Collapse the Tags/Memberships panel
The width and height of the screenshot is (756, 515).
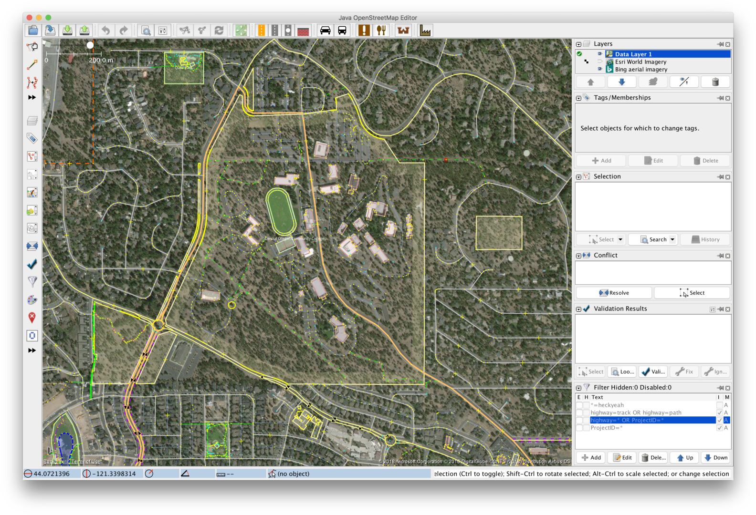pyautogui.click(x=578, y=98)
